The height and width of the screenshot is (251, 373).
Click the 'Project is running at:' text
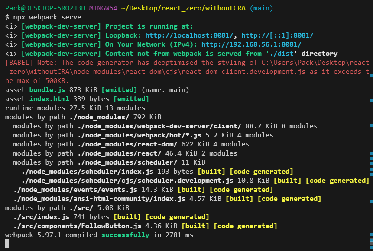pos(149,26)
